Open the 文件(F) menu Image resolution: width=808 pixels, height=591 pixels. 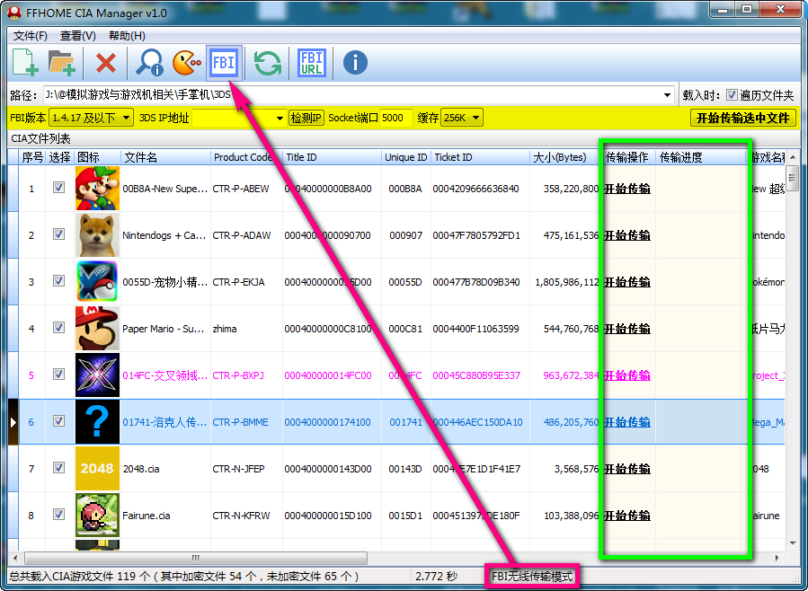(31, 36)
